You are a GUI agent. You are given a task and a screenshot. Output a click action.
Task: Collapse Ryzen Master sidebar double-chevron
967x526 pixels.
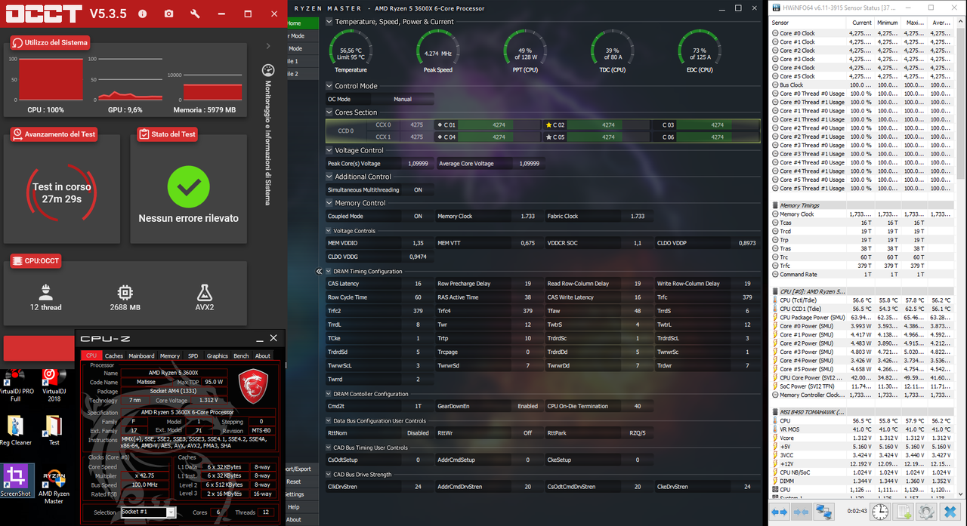[x=319, y=272]
